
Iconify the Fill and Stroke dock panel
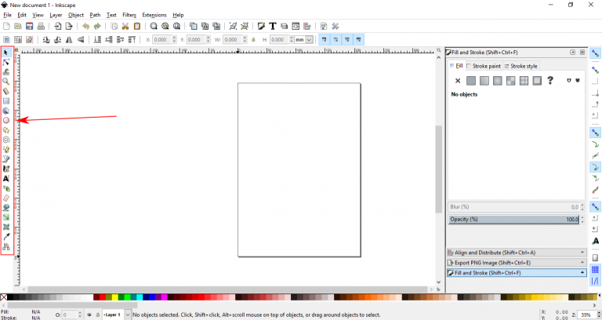point(572,53)
